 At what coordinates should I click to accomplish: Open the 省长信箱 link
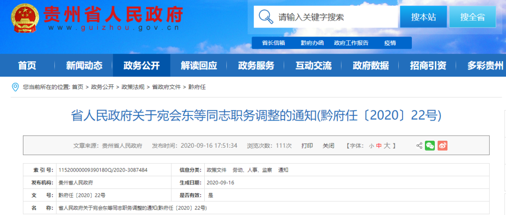pos(273,43)
